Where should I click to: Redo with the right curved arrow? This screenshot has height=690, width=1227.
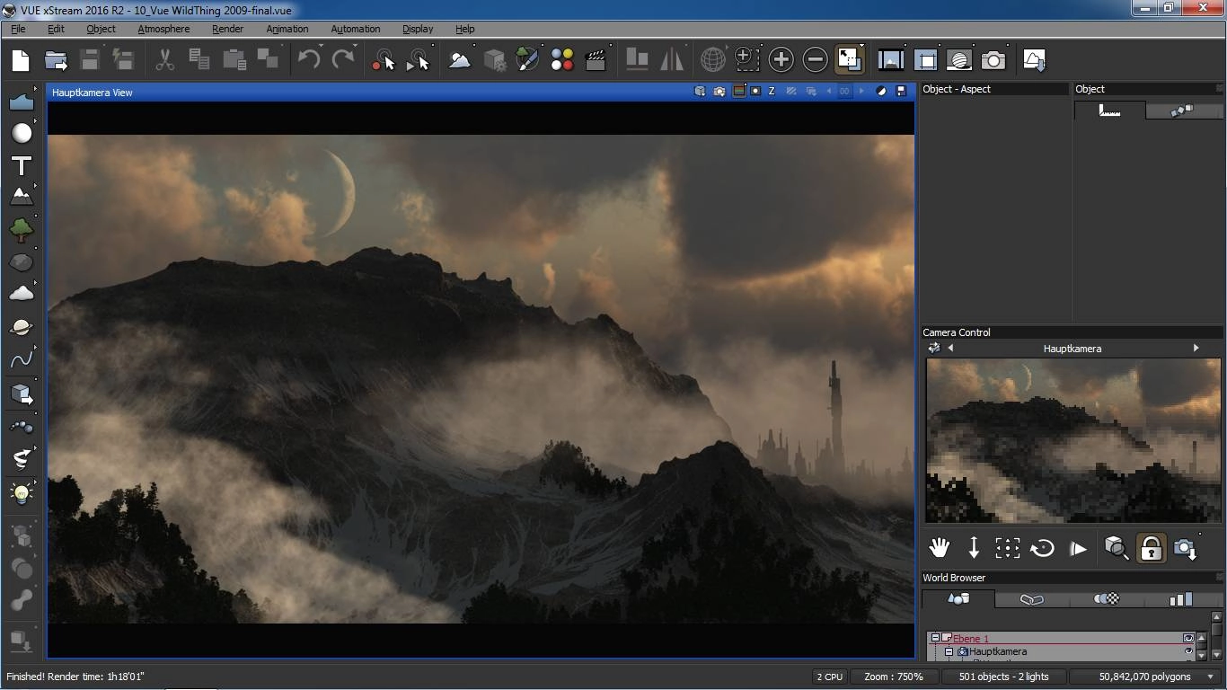click(x=343, y=60)
